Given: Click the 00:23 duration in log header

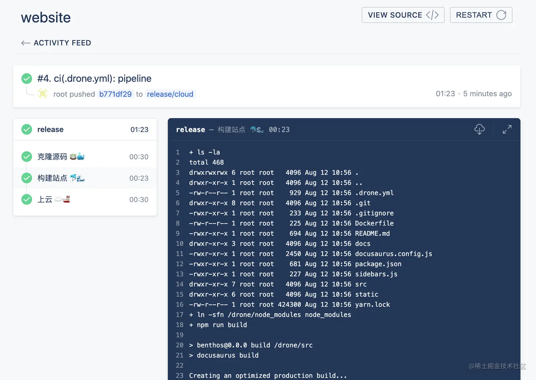Looking at the screenshot, I should pos(279,130).
